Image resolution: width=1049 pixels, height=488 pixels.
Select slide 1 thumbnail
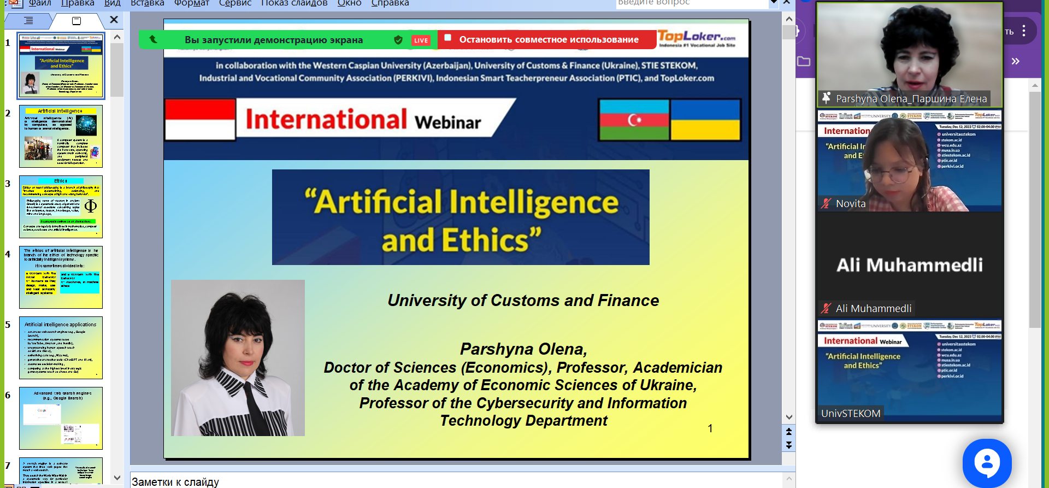point(61,66)
